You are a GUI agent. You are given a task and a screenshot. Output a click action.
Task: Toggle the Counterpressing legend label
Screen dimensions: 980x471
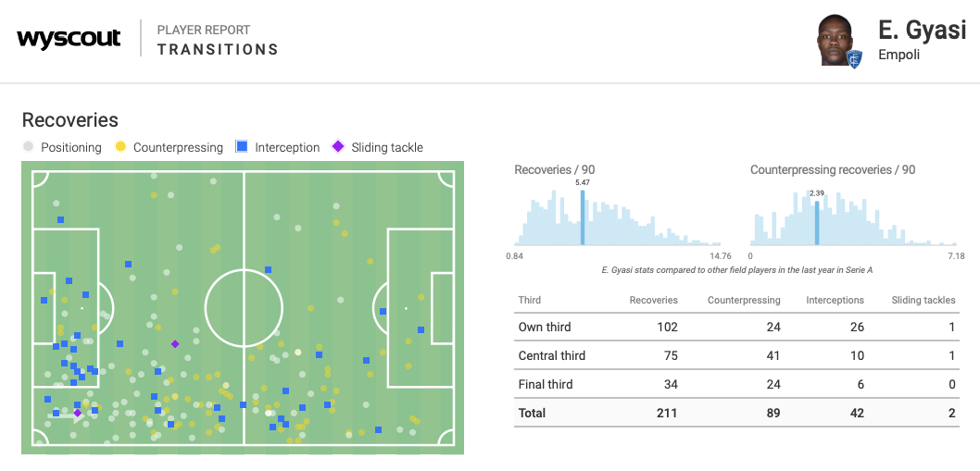coord(178,147)
